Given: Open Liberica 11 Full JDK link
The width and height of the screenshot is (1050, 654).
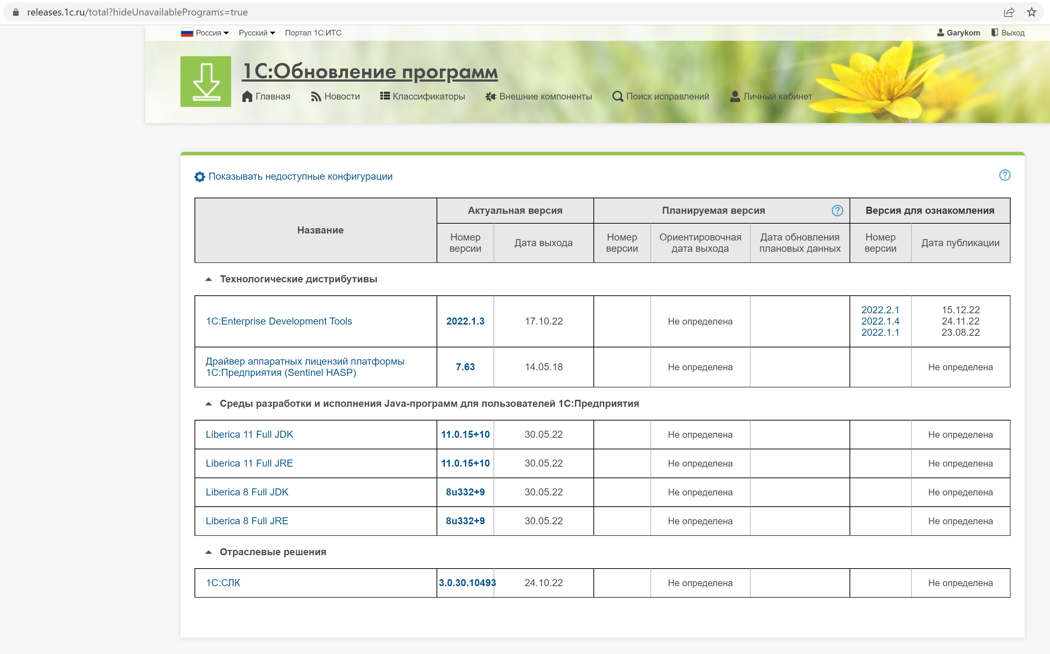Looking at the screenshot, I should tap(250, 435).
